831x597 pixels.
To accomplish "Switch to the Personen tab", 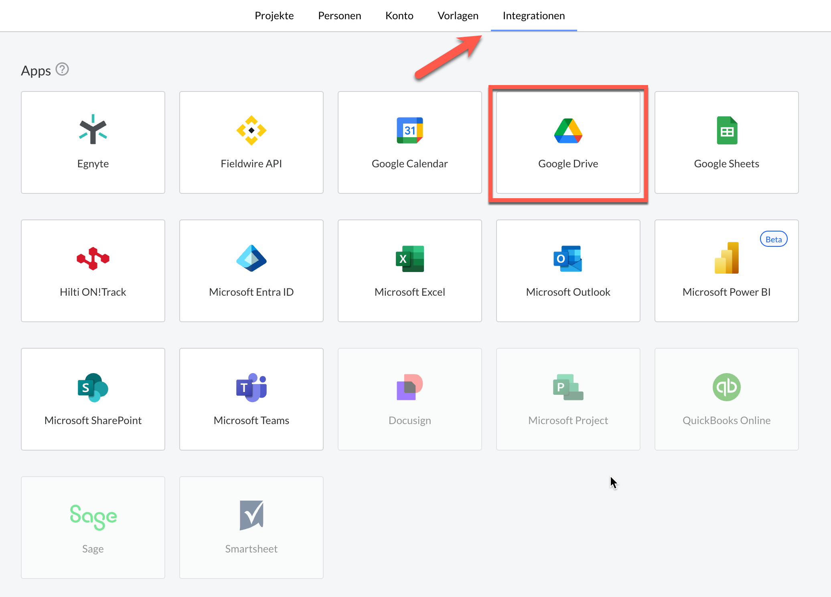I will tap(339, 16).
